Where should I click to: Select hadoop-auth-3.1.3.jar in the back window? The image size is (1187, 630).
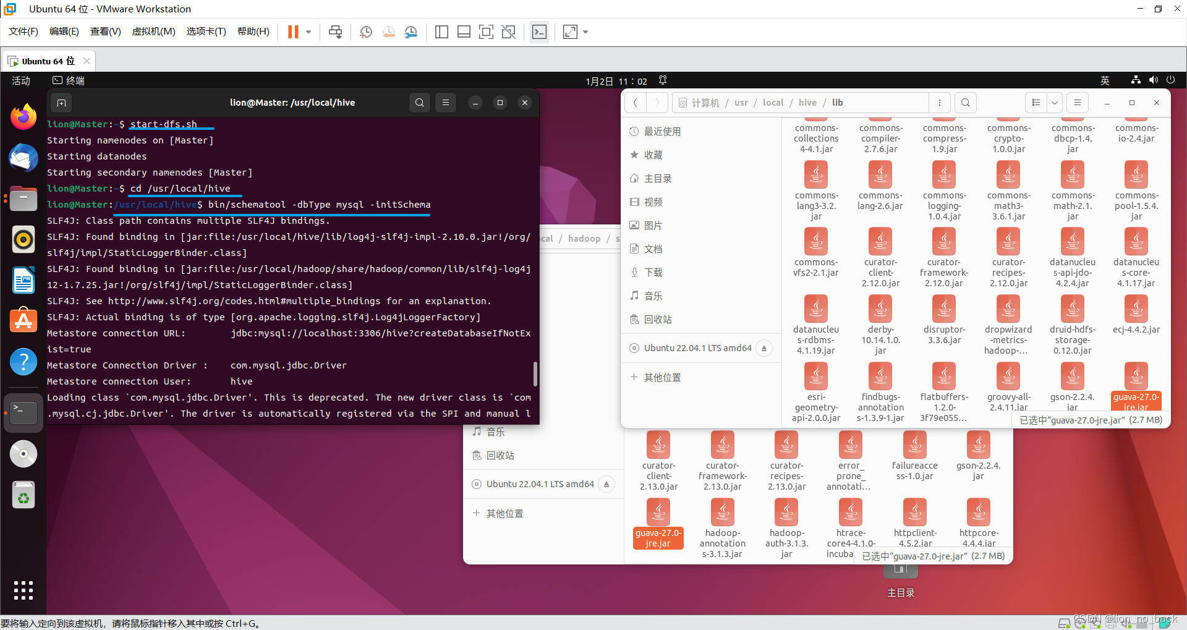786,529
